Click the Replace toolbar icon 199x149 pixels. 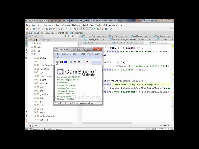[62, 29]
